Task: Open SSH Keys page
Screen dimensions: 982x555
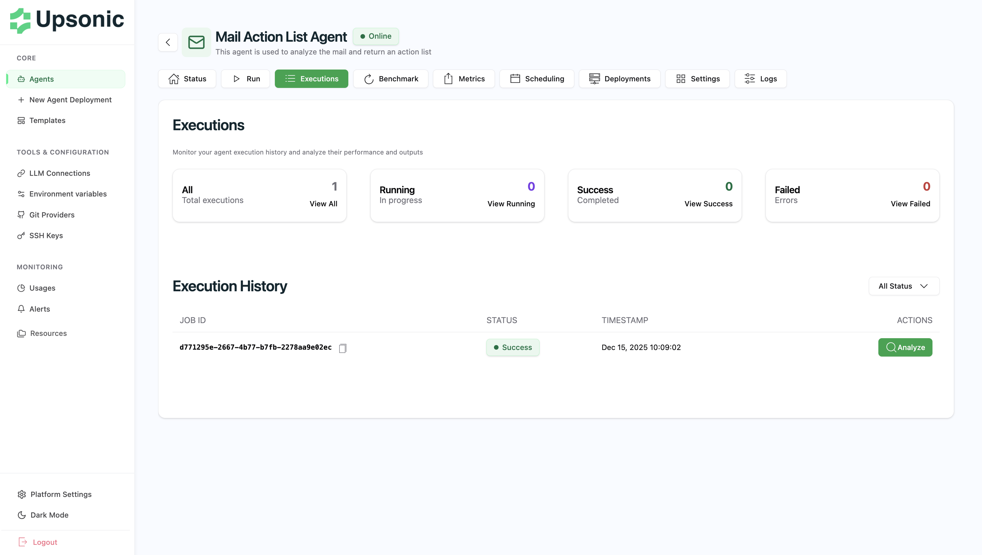Action: 46,236
